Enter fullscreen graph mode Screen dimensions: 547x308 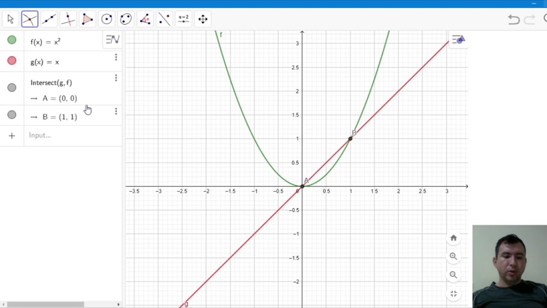(x=453, y=294)
